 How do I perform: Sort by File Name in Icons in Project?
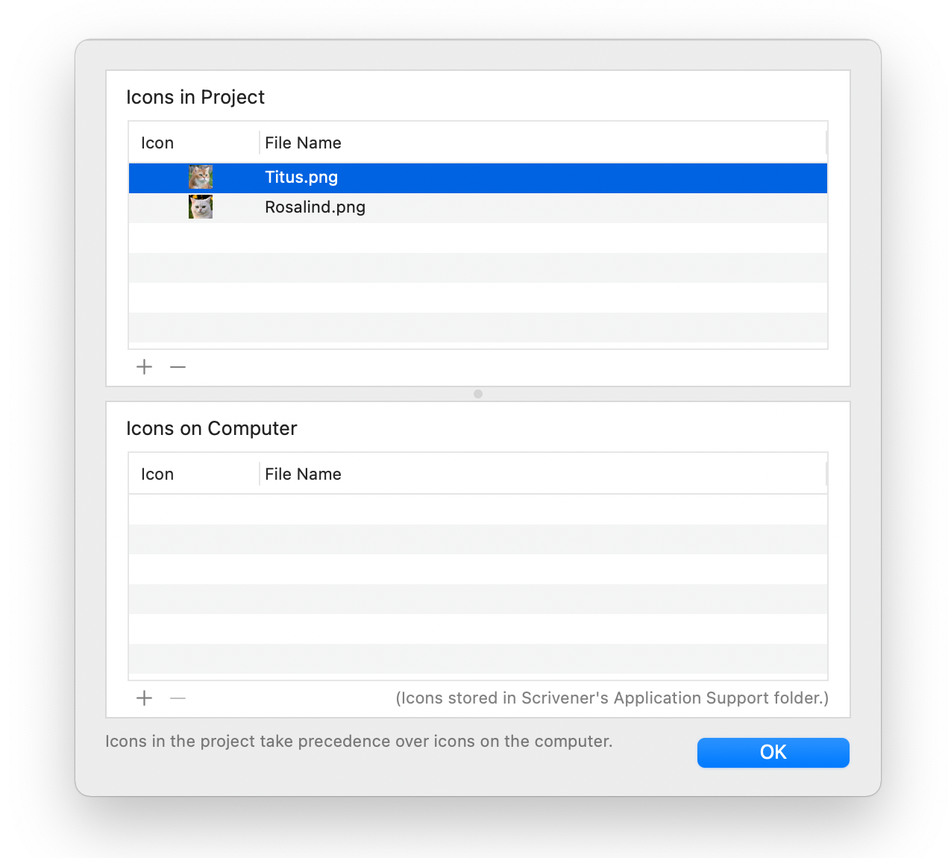(303, 143)
